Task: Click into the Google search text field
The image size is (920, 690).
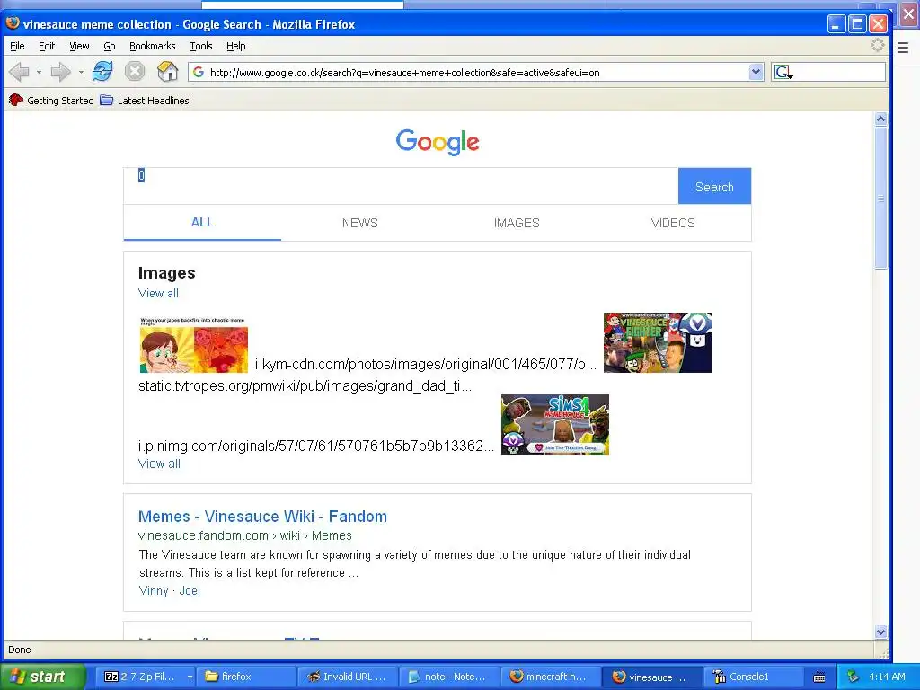Action: click(x=401, y=186)
